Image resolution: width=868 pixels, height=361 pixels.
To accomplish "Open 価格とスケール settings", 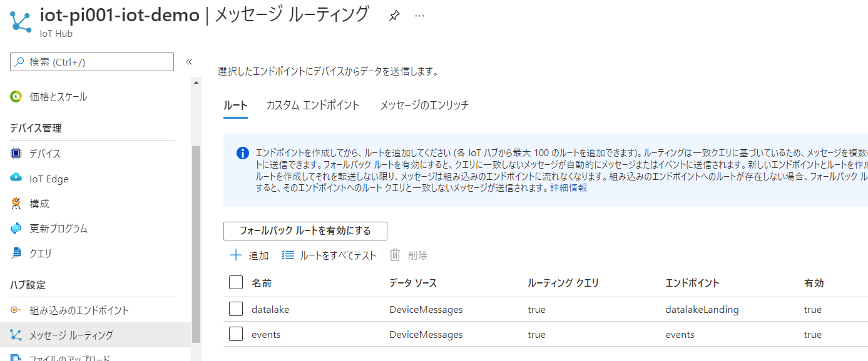I will point(58,97).
